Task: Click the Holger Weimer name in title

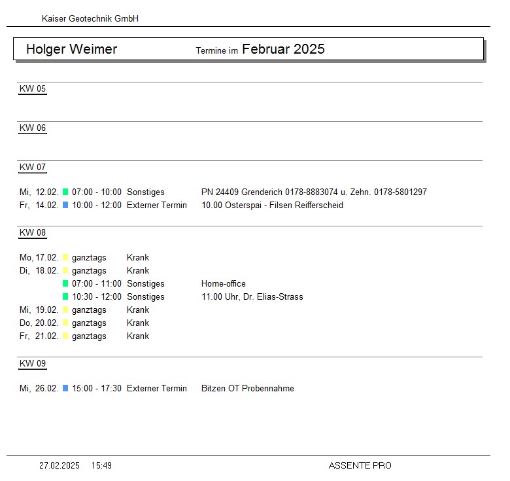Action: [x=71, y=49]
